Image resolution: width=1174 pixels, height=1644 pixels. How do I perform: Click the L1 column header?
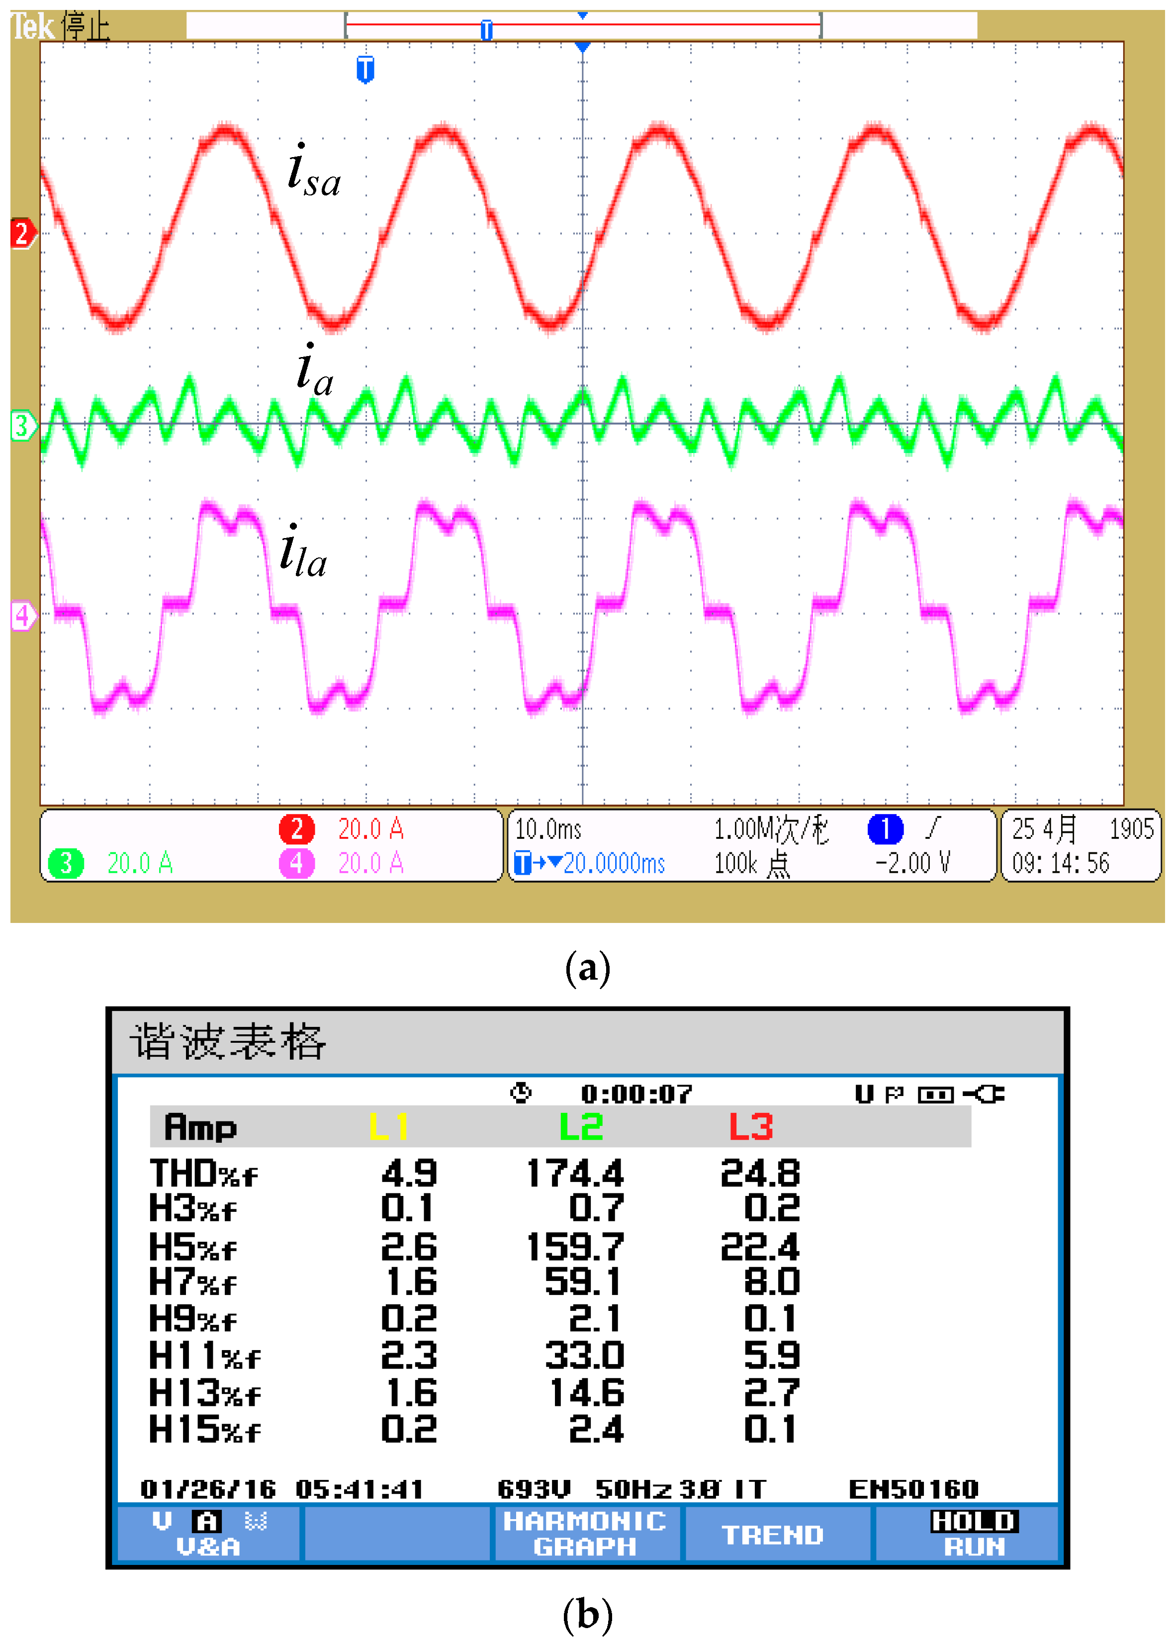[388, 1126]
